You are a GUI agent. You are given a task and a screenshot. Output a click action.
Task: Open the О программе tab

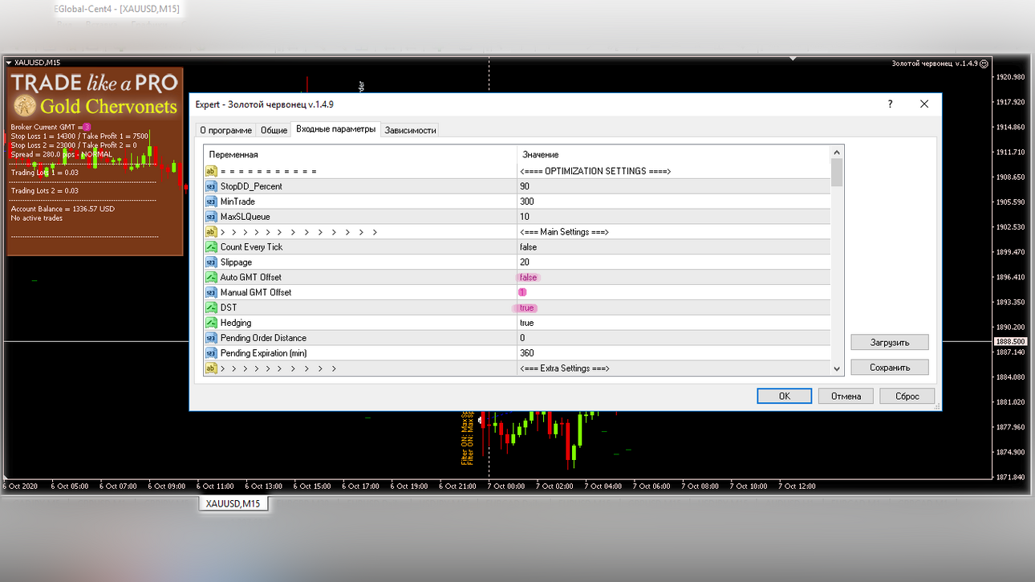225,130
